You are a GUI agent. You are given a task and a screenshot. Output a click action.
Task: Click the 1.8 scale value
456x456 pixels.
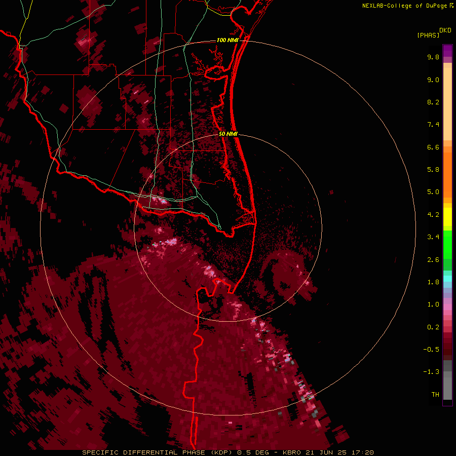pos(433,282)
